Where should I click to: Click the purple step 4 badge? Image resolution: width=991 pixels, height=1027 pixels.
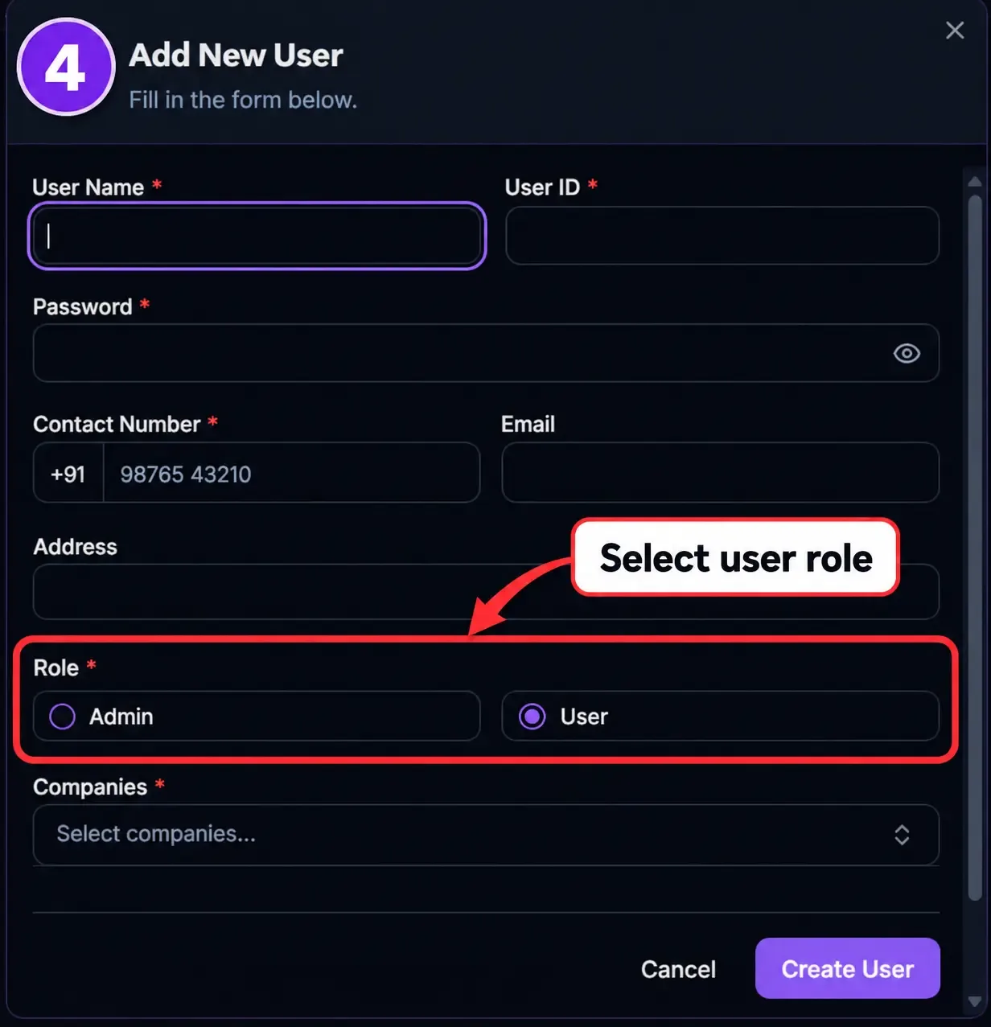66,67
